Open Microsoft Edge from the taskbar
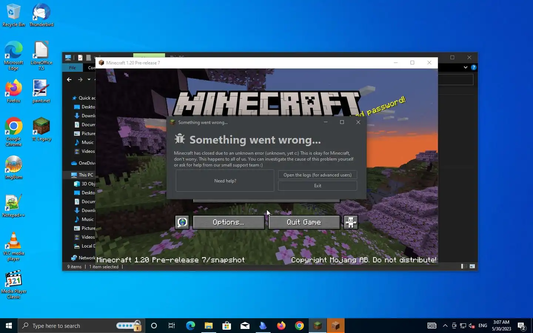The width and height of the screenshot is (533, 333). click(190, 326)
